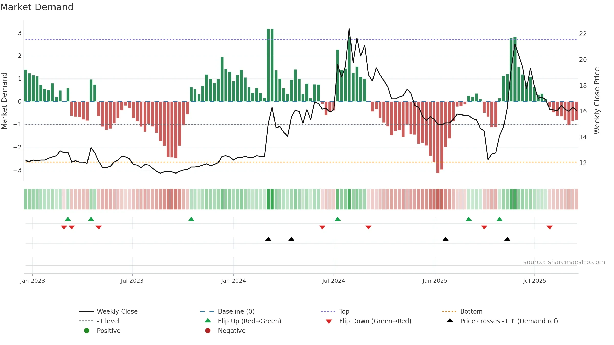
Task: Select the red Flip Down marker just before Jul 2024
Action: coord(322,227)
